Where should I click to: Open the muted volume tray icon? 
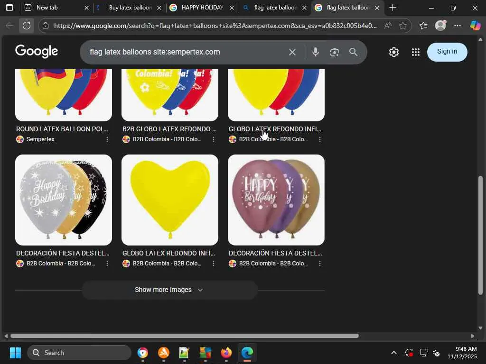click(x=437, y=353)
